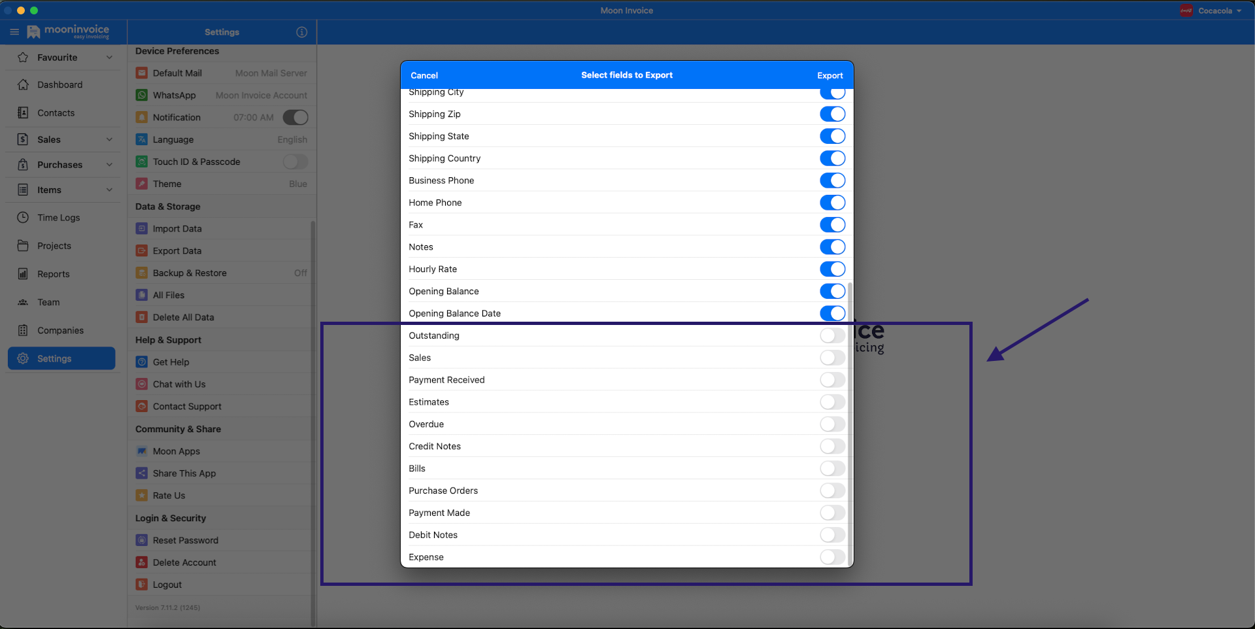The height and width of the screenshot is (629, 1255).
Task: Select the Reports sidebar icon
Action: (23, 273)
